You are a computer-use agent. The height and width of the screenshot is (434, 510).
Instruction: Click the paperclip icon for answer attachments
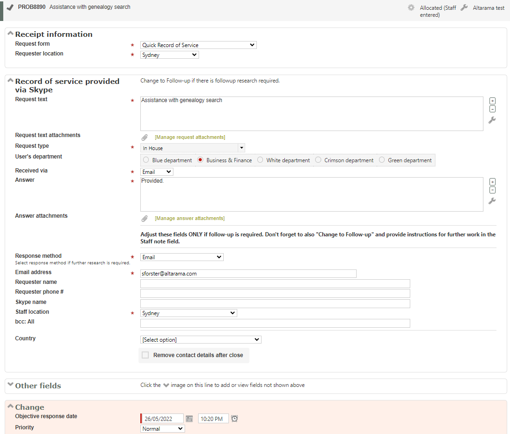(145, 218)
